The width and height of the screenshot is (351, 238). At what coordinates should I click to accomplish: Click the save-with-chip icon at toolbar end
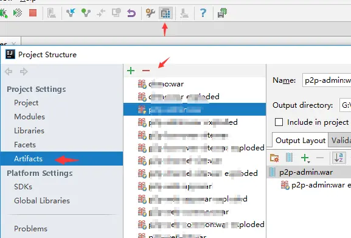pyautogui.click(x=222, y=13)
